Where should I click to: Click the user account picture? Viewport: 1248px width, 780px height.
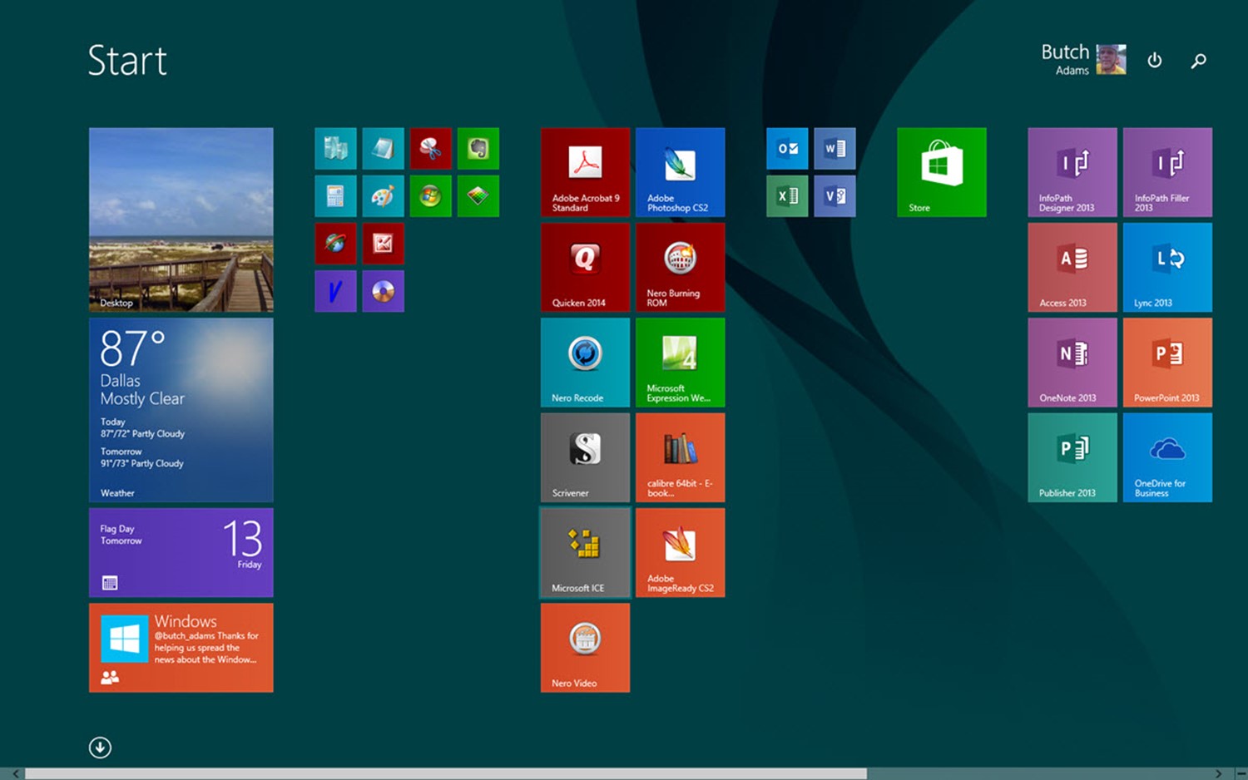1111,60
